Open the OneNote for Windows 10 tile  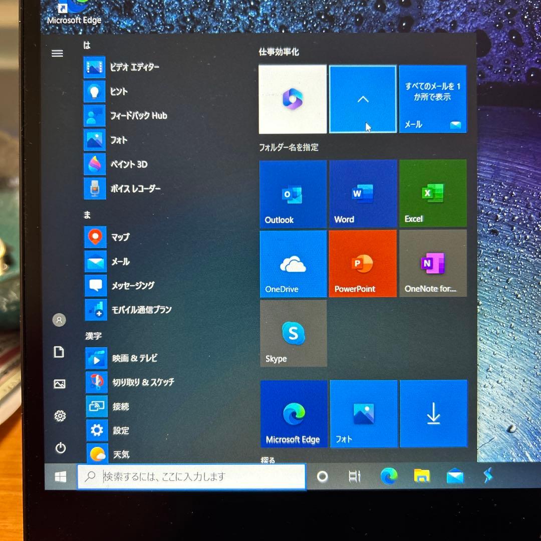(433, 263)
